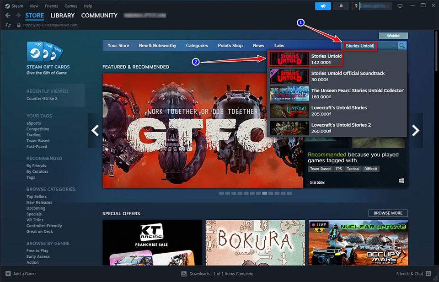The height and width of the screenshot is (282, 439).
Task: Open the Downloads icon in status bar
Action: (x=184, y=274)
